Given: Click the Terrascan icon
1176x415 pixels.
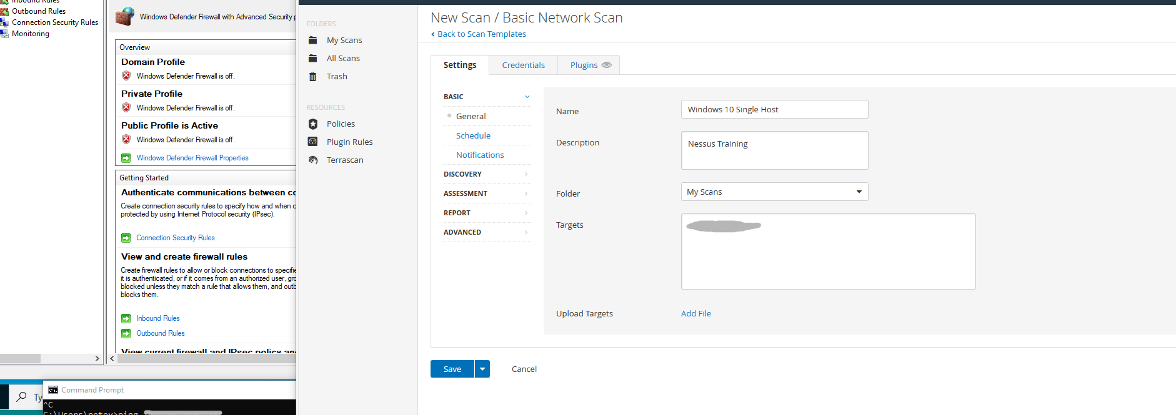Looking at the screenshot, I should pyautogui.click(x=313, y=160).
